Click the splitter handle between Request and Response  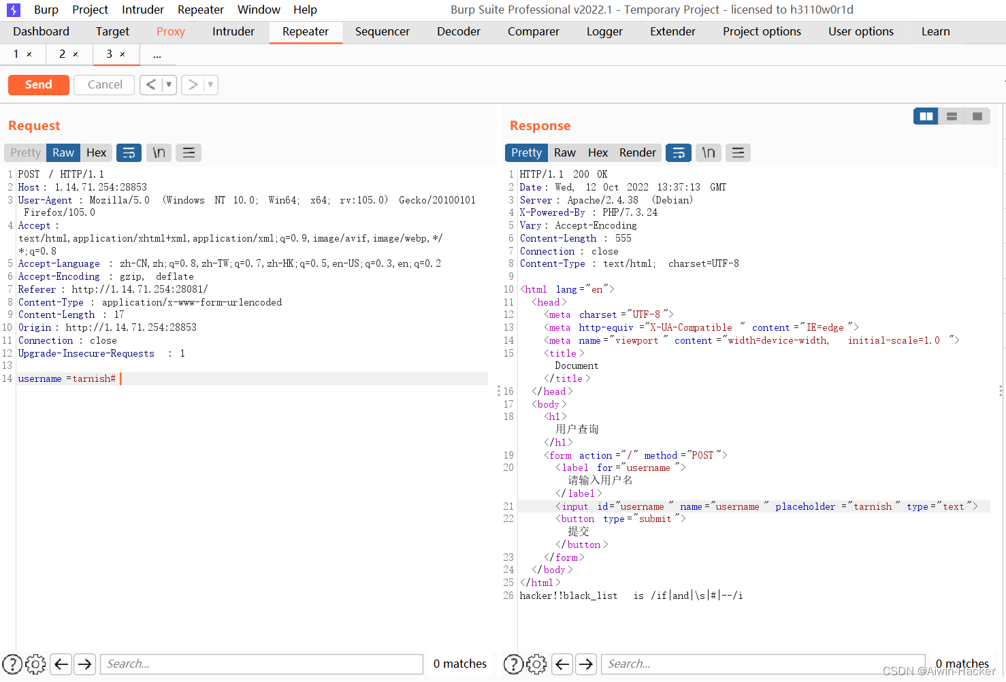pyautogui.click(x=498, y=391)
